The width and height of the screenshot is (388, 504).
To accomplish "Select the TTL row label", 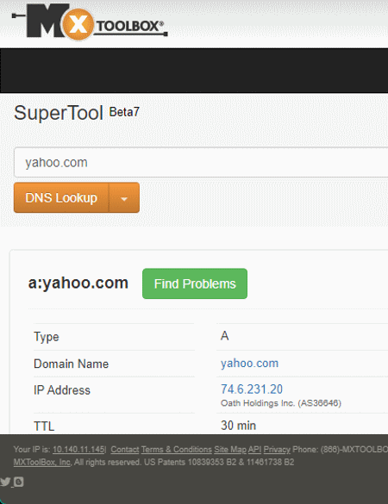I will (x=44, y=426).
